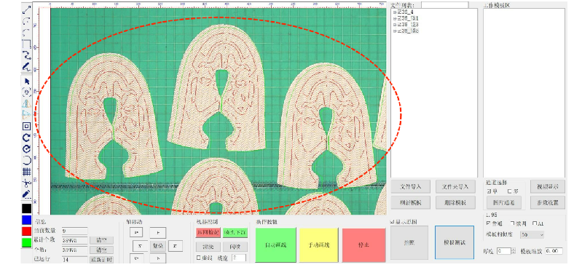The image size is (574, 270).
Task: Click the green auto draw line button
Action: [x=275, y=245]
